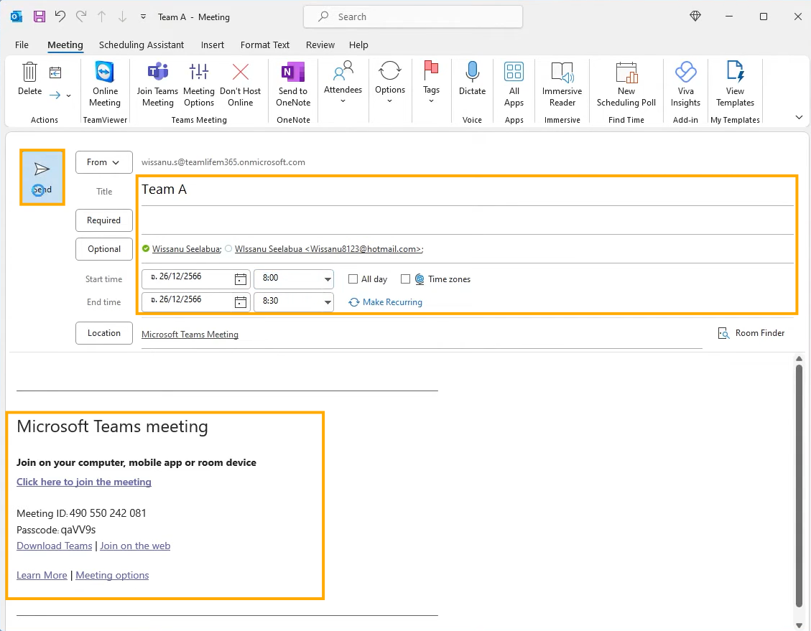The width and height of the screenshot is (811, 631).
Task: Open the Help tab
Action: coord(358,45)
